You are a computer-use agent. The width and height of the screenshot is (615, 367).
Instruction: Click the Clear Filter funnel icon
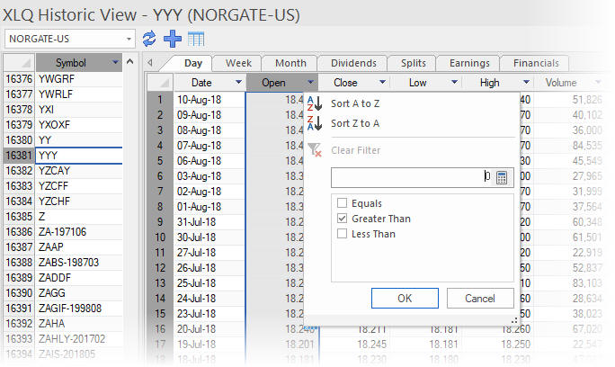point(315,150)
